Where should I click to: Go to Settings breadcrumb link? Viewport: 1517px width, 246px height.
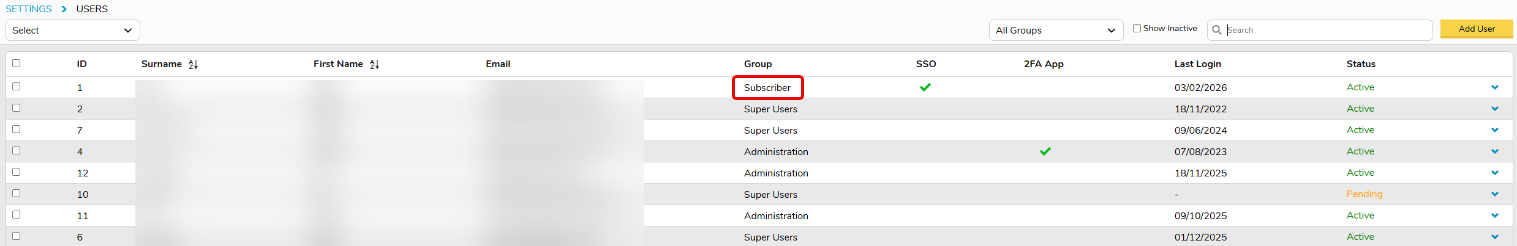(29, 9)
